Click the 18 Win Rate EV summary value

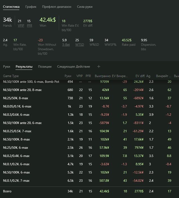pos(64,21)
